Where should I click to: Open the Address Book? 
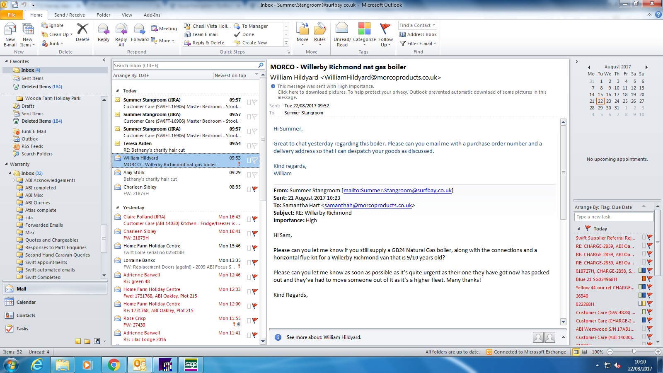[x=418, y=34]
